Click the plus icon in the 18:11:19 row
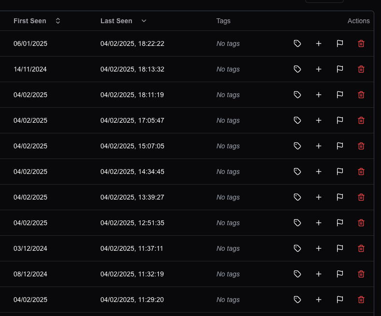Image resolution: width=381 pixels, height=316 pixels. (319, 95)
